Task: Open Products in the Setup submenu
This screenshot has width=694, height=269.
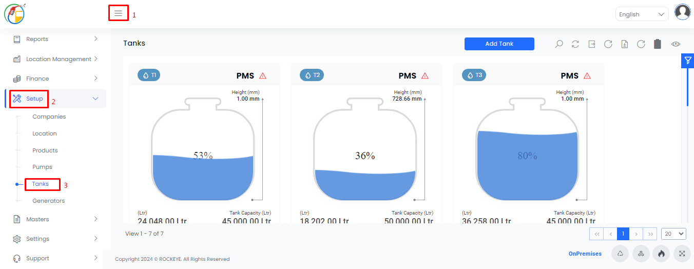Action: point(45,150)
